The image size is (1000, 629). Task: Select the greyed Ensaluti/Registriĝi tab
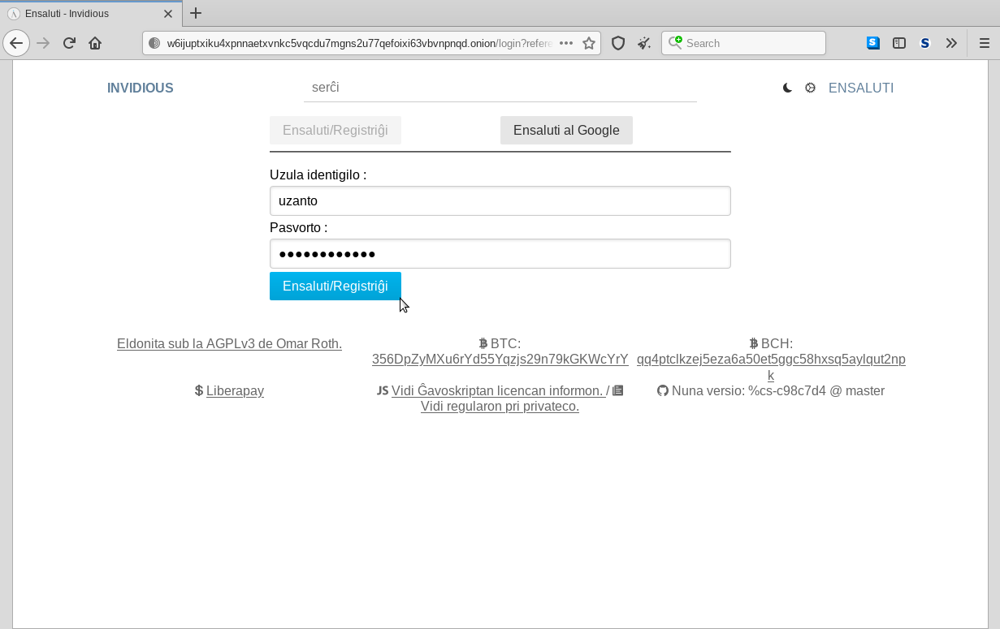tap(335, 131)
